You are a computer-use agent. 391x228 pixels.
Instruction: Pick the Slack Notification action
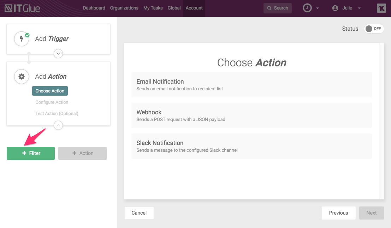click(x=251, y=146)
